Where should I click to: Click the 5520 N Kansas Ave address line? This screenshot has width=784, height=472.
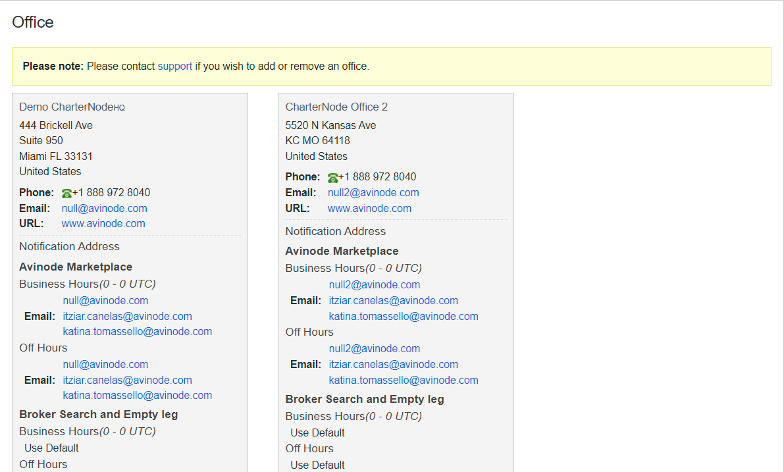click(x=330, y=125)
